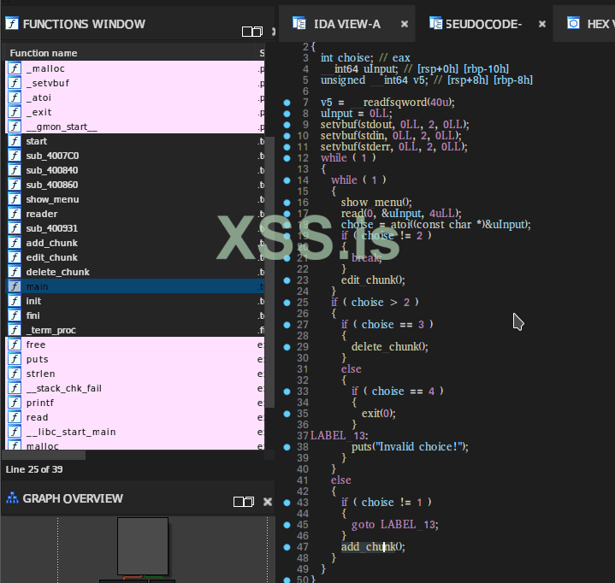This screenshot has width=615, height=583.
Task: Select the __gmon_start__ function icon
Action: [x=15, y=127]
